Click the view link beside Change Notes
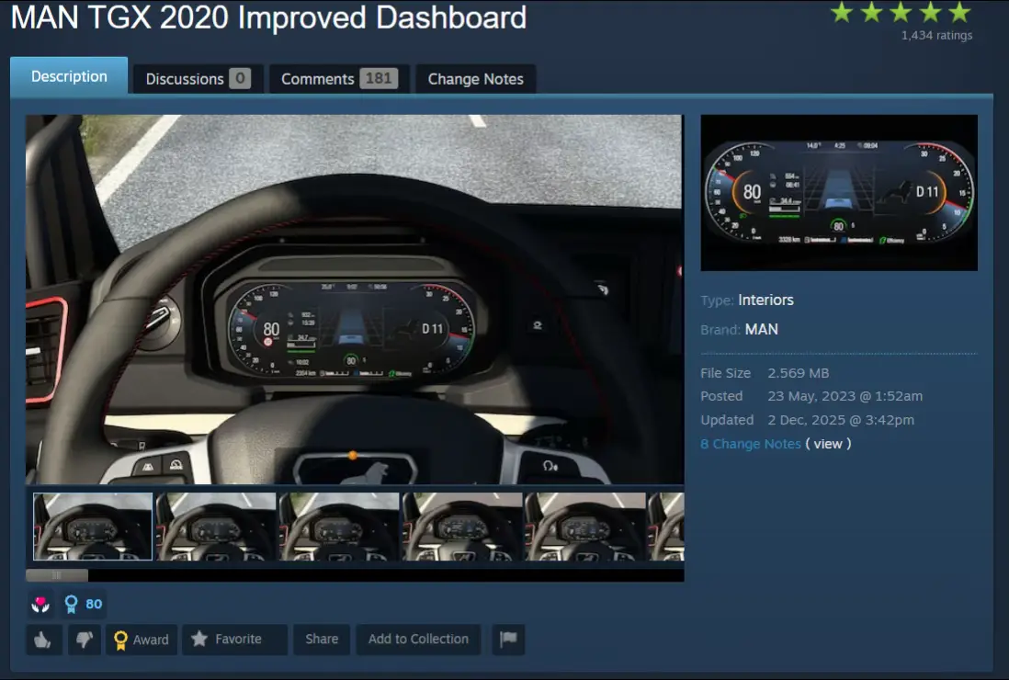This screenshot has height=680, width=1009. click(828, 444)
